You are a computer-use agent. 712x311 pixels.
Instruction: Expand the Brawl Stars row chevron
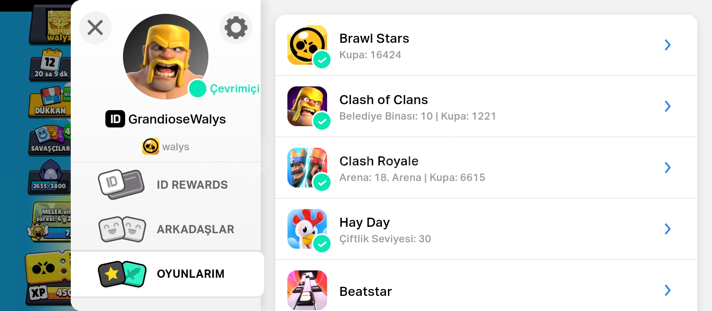pyautogui.click(x=668, y=45)
